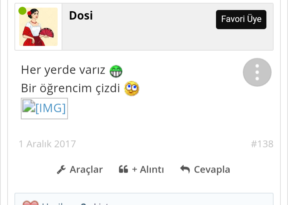Click the rolling-eyes yellow emoji
The height and width of the screenshot is (205, 288).
[x=132, y=88]
